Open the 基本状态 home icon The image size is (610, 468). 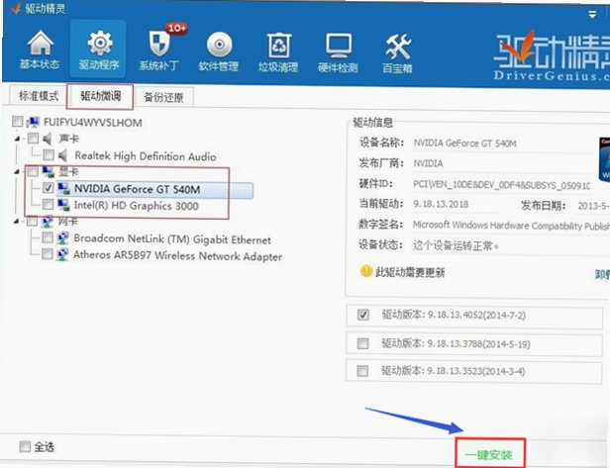point(40,49)
